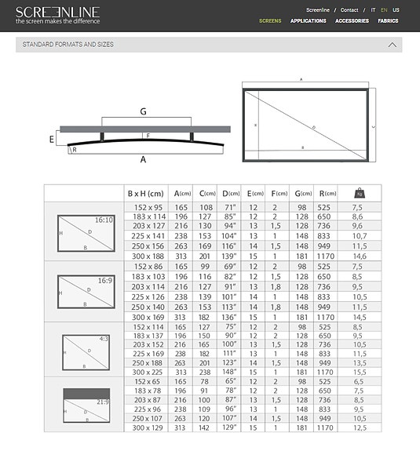420x451 pixels.
Task: Click the 148" diagonal value
Action: click(x=229, y=372)
